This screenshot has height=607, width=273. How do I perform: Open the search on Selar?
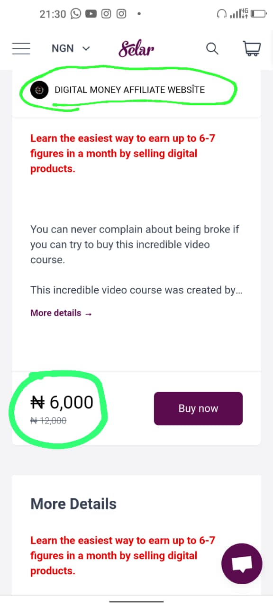pos(212,48)
